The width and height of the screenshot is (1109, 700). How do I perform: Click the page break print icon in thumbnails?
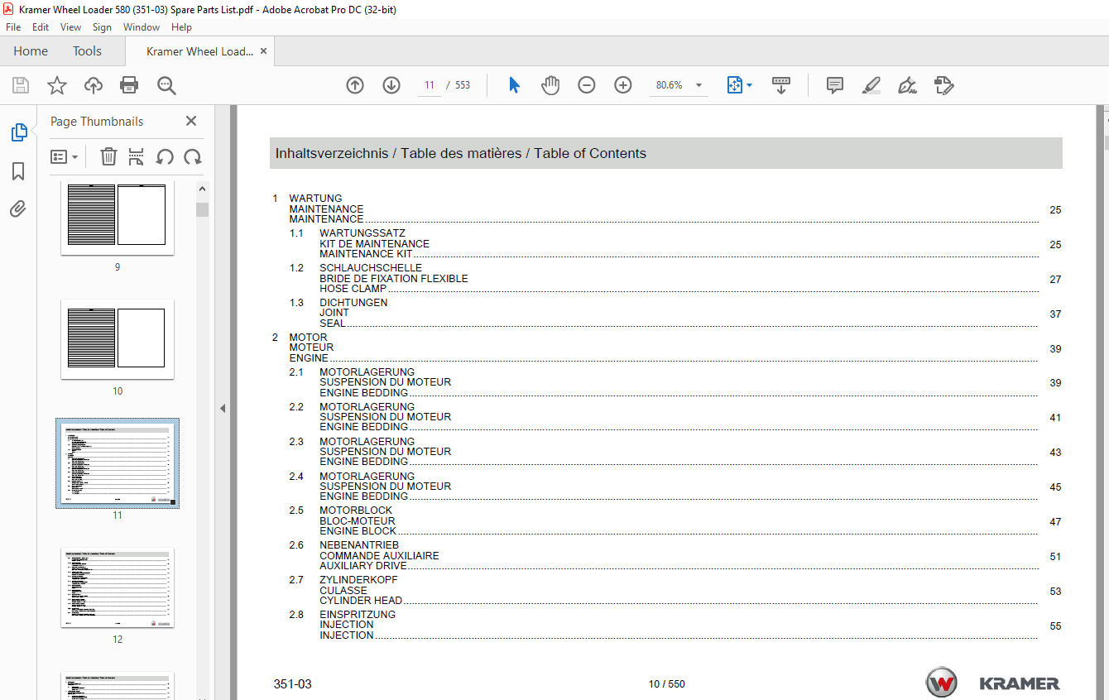[137, 156]
